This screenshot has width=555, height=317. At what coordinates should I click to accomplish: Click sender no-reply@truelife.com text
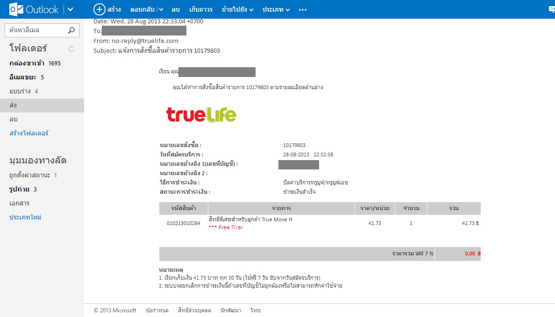[145, 41]
